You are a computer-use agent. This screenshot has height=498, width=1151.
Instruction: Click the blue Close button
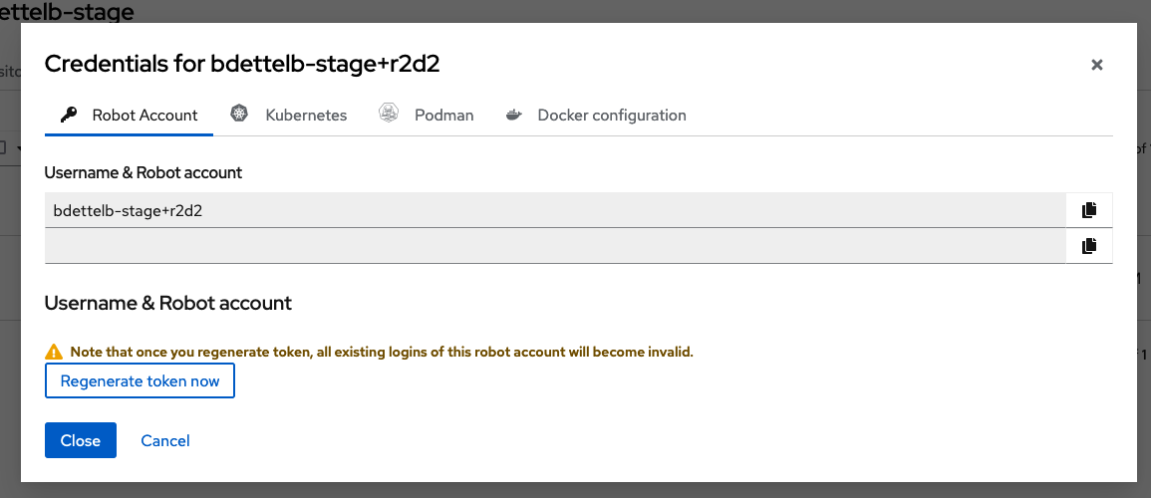coord(81,440)
